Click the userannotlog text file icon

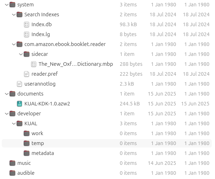[x=19, y=84]
